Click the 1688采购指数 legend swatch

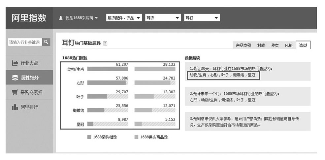pos(89,137)
